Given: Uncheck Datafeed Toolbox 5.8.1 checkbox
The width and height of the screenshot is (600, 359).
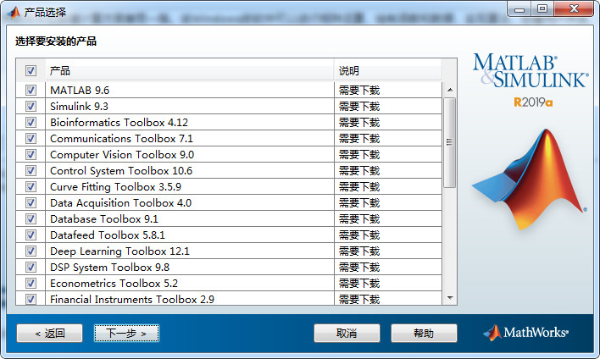Looking at the screenshot, I should click(x=31, y=235).
